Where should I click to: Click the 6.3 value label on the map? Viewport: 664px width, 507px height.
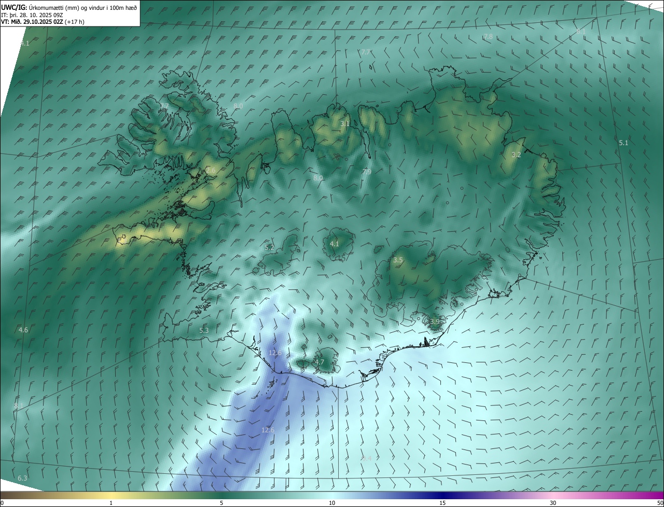click(22, 478)
